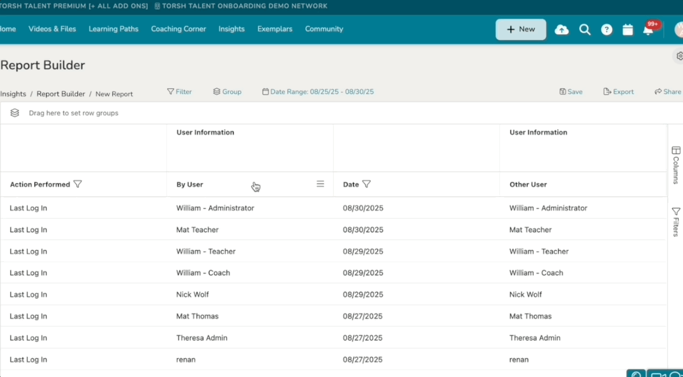Click the row groups drop area

click(73, 113)
